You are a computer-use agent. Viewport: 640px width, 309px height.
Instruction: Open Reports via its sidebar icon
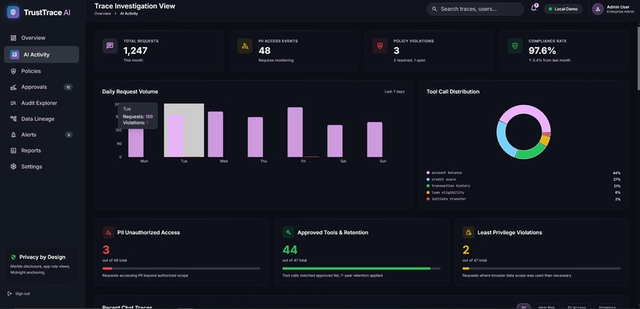coord(13,151)
